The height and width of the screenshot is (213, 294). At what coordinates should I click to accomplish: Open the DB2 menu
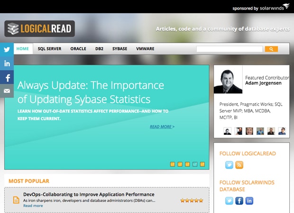(x=100, y=49)
